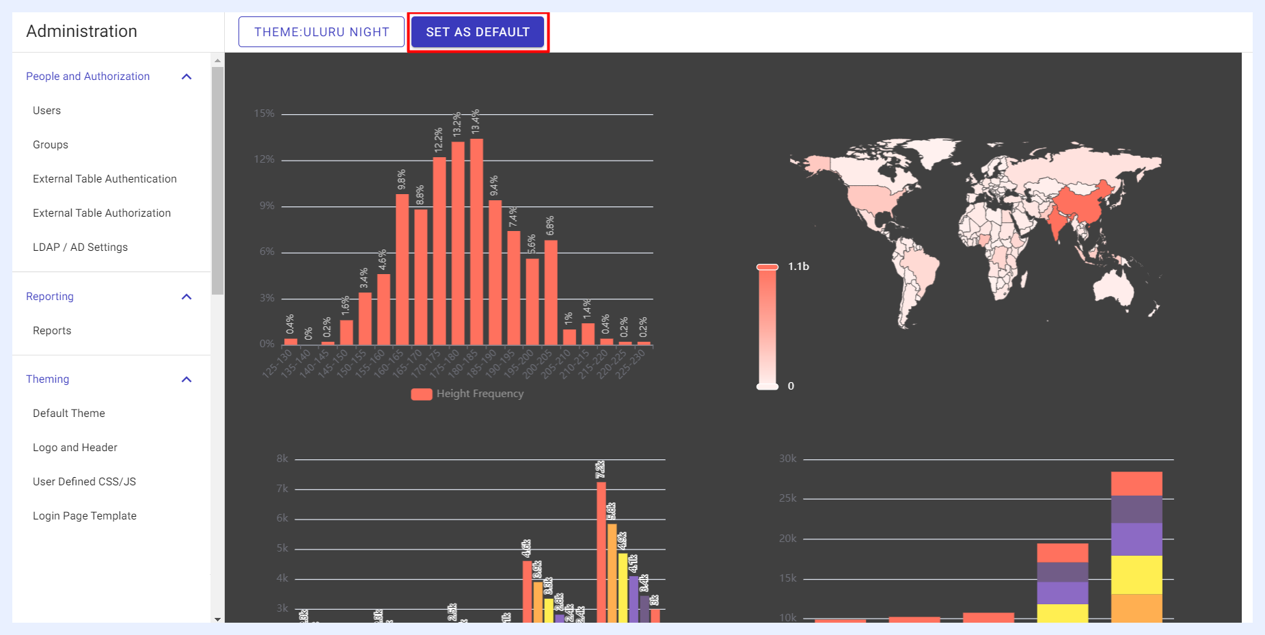Image resolution: width=1265 pixels, height=635 pixels.
Task: Click the Theming section heading
Action: click(x=47, y=379)
